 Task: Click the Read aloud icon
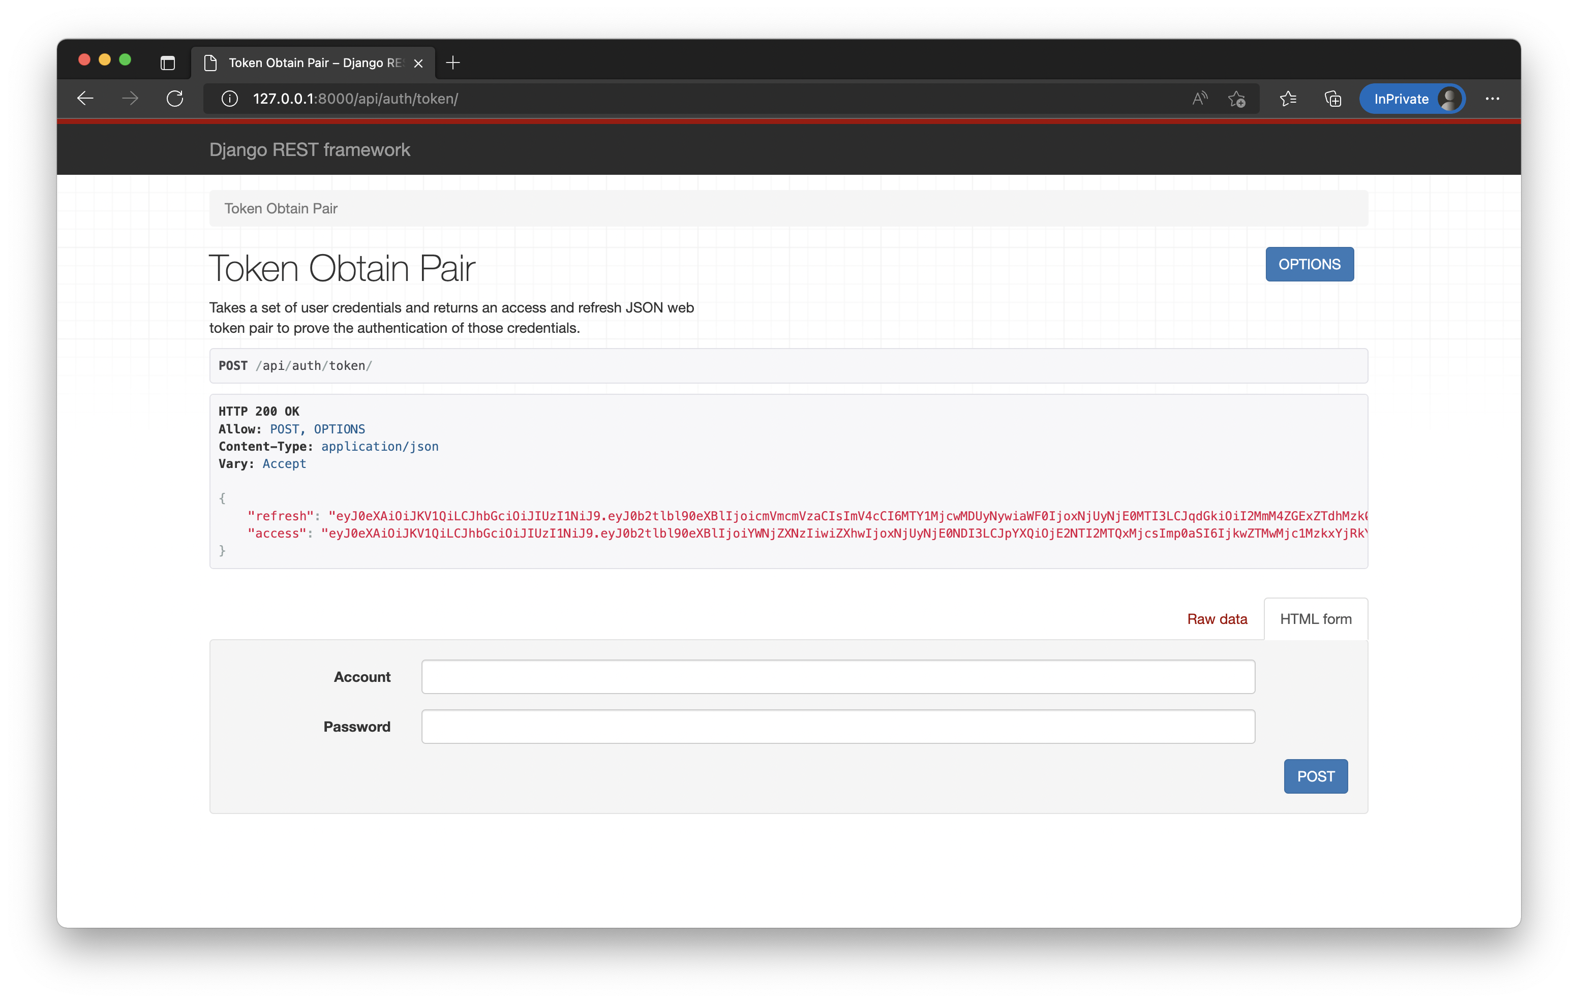pyautogui.click(x=1199, y=99)
